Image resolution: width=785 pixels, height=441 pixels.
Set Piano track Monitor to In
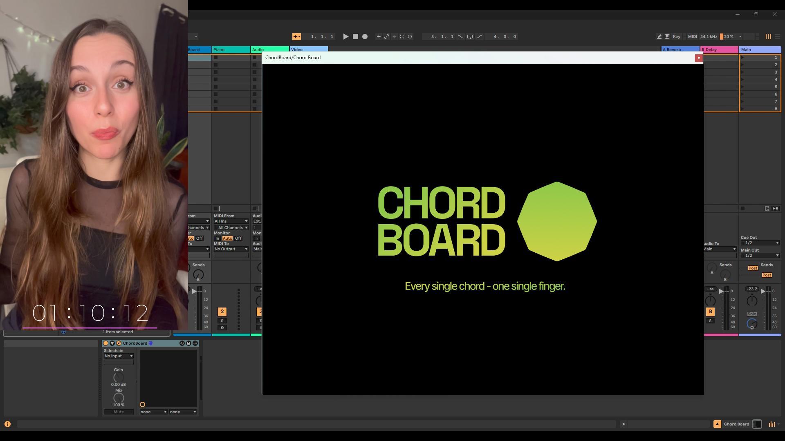[x=217, y=238]
